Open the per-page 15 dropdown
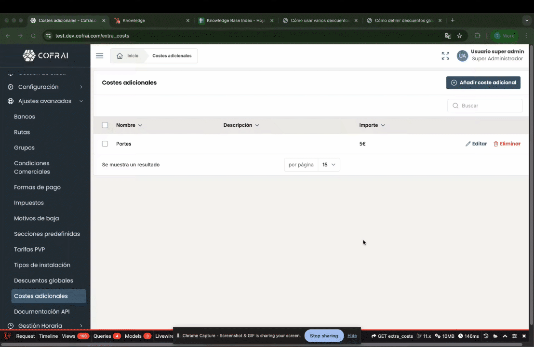Screen dimensions: 534x347 point(329,165)
